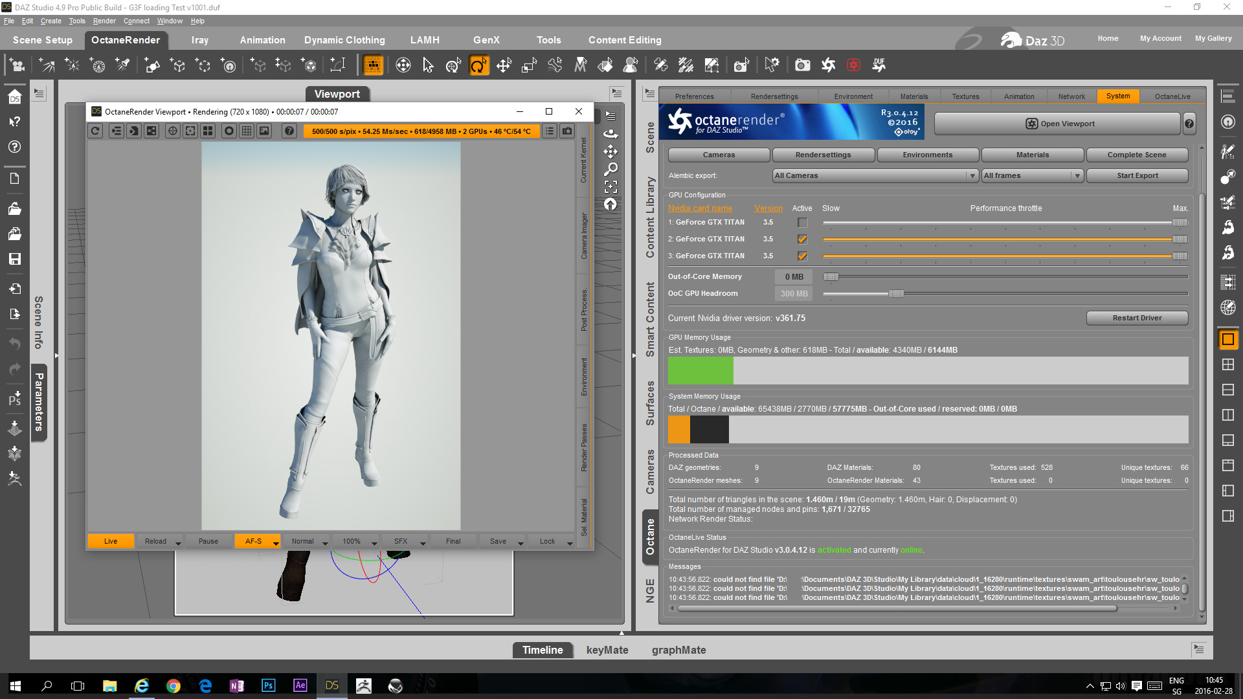1243x699 pixels.
Task: Open the All Cameras dropdown
Action: point(875,175)
